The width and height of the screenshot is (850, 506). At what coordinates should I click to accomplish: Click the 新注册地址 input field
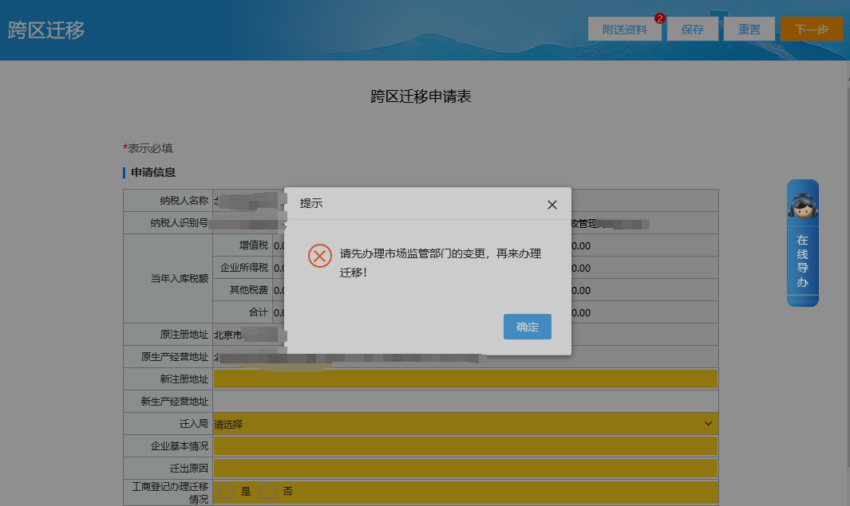click(465, 379)
